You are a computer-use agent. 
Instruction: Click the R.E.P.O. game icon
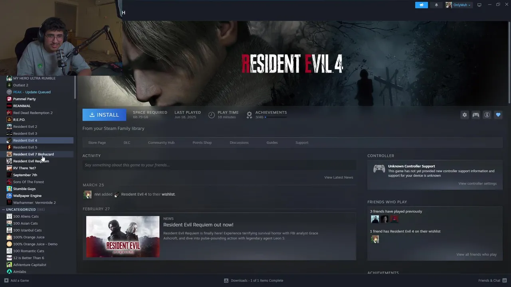click(9, 120)
